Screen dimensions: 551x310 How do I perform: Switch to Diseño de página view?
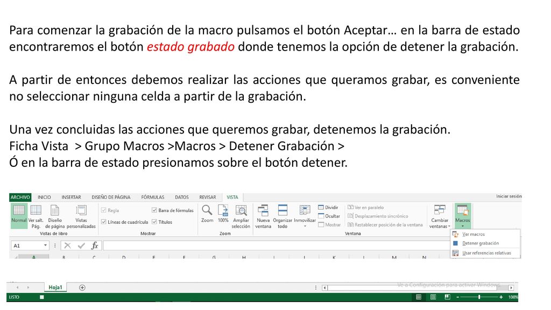55,216
